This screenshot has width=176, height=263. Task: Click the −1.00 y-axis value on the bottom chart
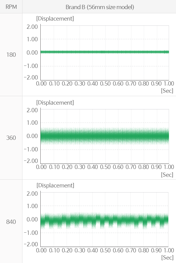[31, 233]
